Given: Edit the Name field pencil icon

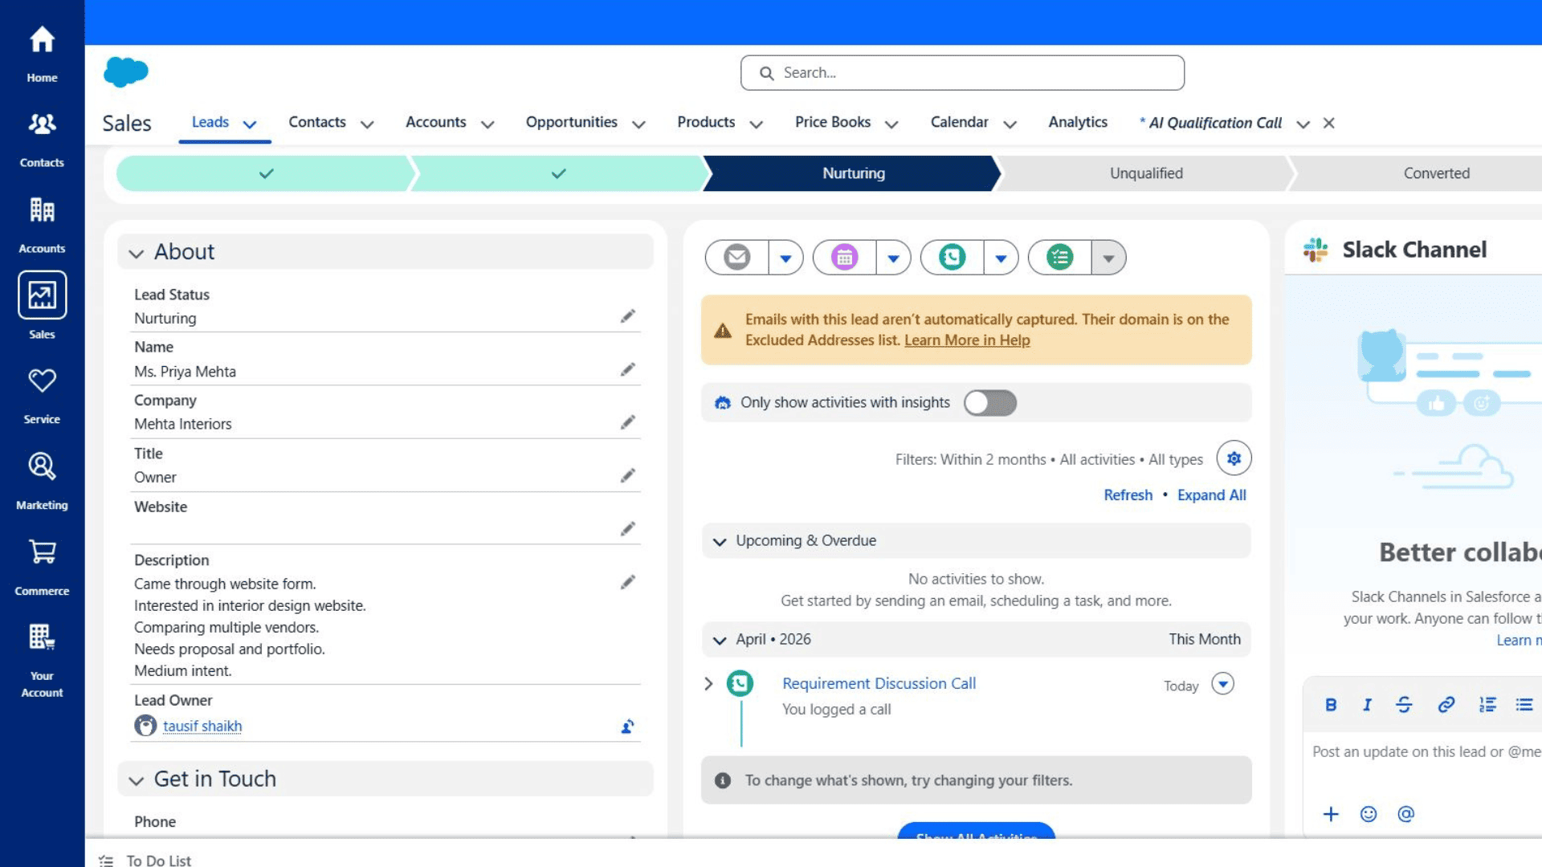Looking at the screenshot, I should (627, 369).
